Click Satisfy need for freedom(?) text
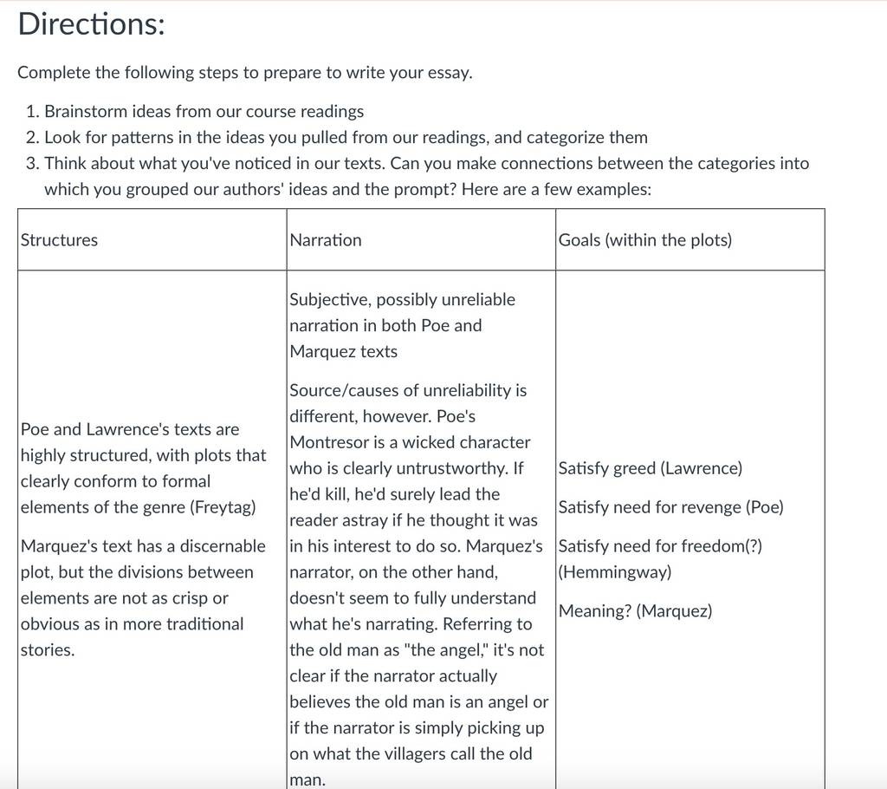This screenshot has height=789, width=887. pos(659,546)
